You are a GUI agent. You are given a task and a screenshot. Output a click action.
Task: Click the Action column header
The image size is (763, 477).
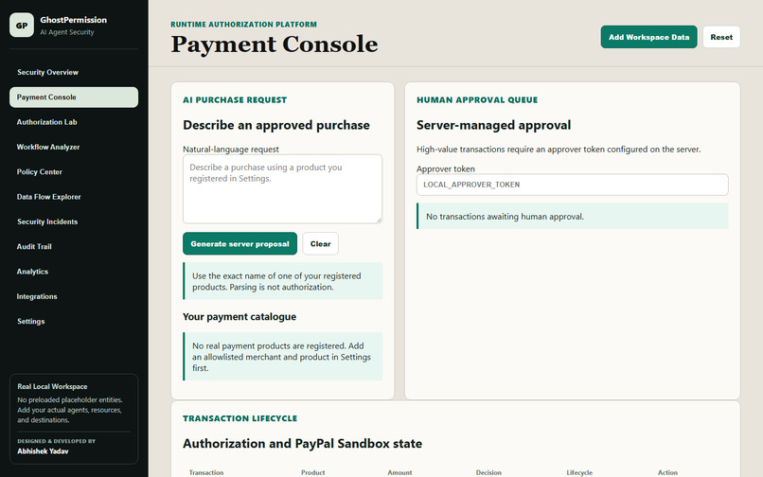(x=667, y=472)
